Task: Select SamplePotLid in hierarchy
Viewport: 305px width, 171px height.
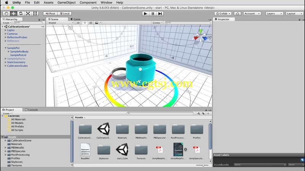Action: [18, 55]
